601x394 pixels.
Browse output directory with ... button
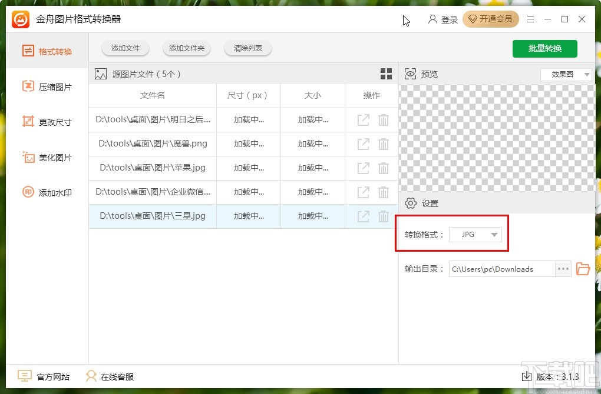pos(563,269)
